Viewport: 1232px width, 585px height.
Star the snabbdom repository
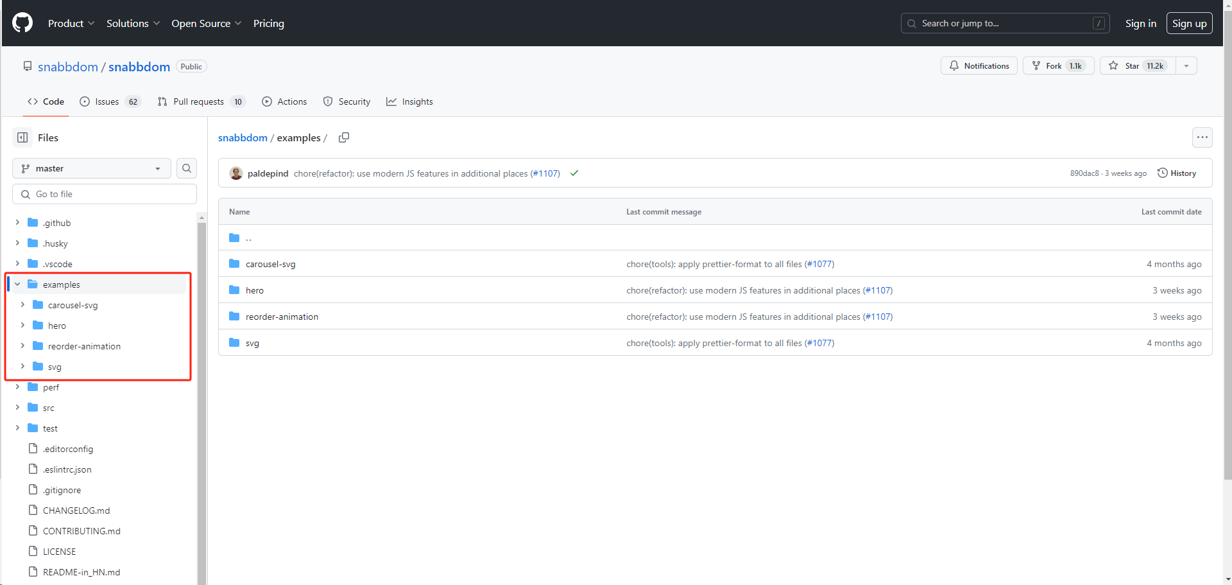pyautogui.click(x=1138, y=65)
